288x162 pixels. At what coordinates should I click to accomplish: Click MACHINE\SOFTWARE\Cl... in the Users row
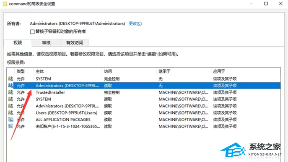tap(183, 113)
